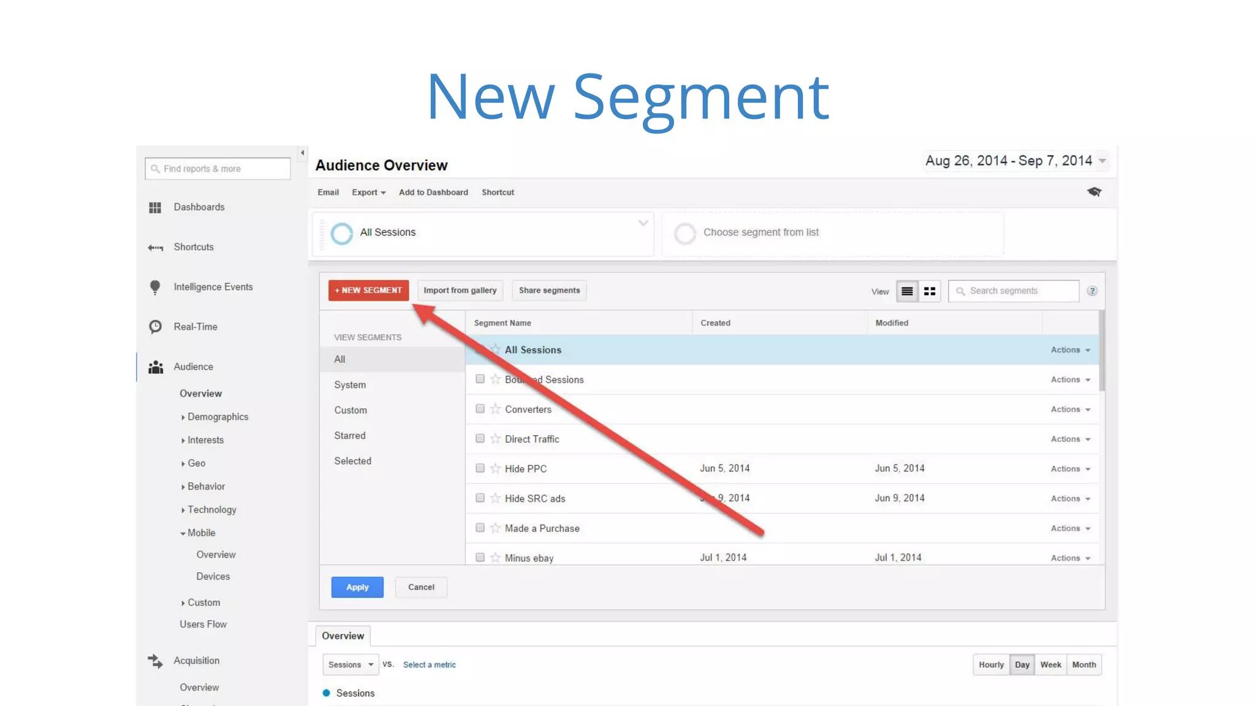The height and width of the screenshot is (706, 1255).
Task: Open Actions dropdown for Converters row
Action: tap(1070, 409)
